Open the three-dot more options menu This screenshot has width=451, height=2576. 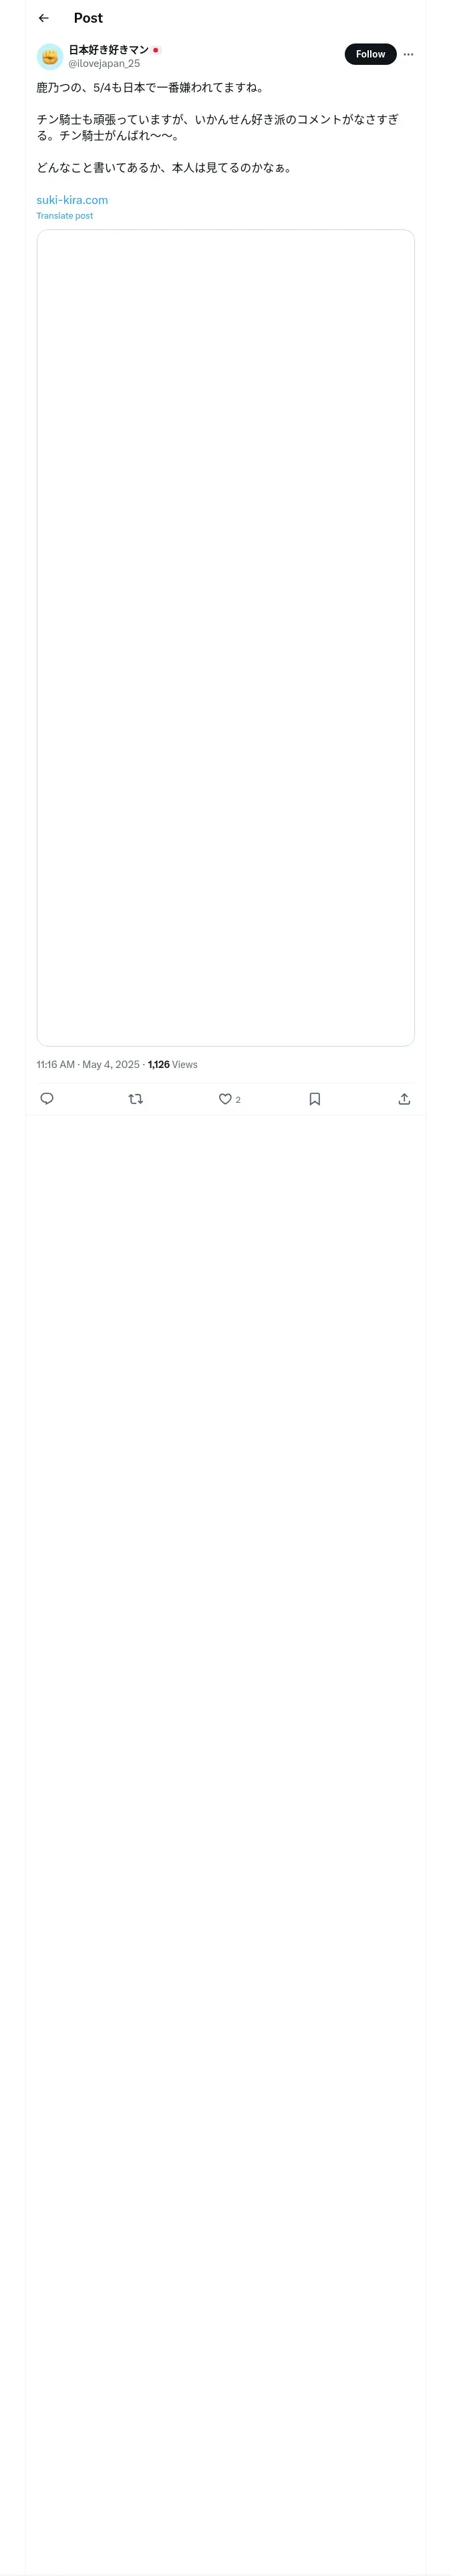(x=408, y=54)
